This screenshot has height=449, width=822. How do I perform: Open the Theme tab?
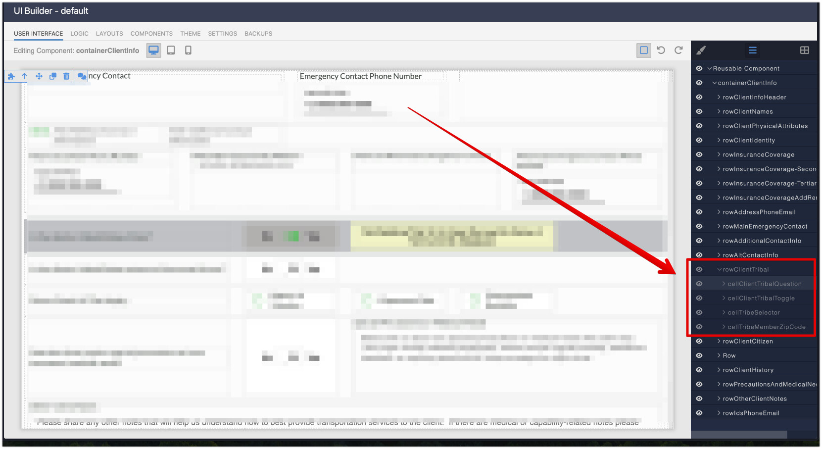pyautogui.click(x=190, y=34)
